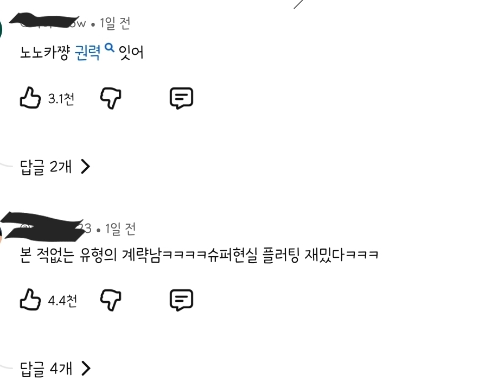Click the 4.4천 like count

pos(62,301)
